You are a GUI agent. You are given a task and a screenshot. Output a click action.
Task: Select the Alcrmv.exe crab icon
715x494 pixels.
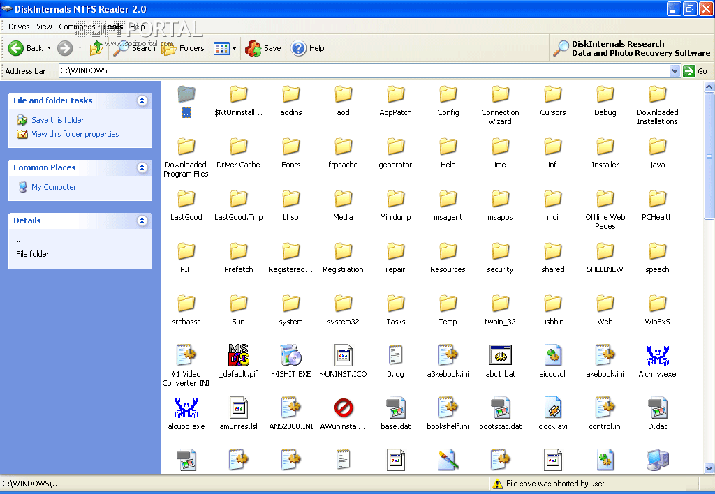point(657,355)
